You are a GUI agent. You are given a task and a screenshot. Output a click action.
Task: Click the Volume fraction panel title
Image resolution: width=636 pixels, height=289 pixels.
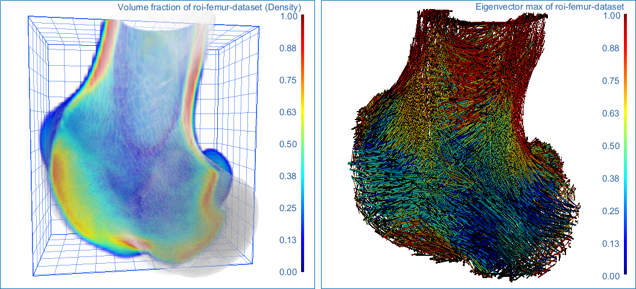pos(209,7)
